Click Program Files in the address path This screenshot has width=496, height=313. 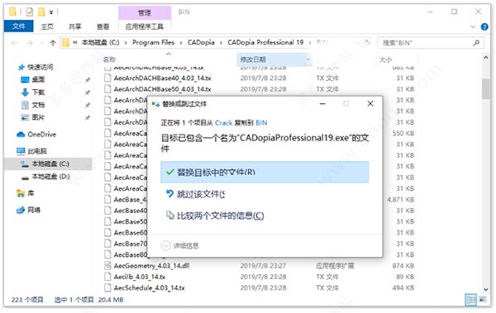tap(153, 42)
